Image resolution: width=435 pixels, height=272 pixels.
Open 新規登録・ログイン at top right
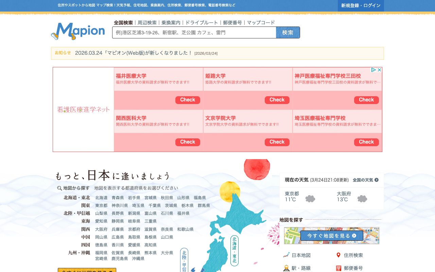361,6
